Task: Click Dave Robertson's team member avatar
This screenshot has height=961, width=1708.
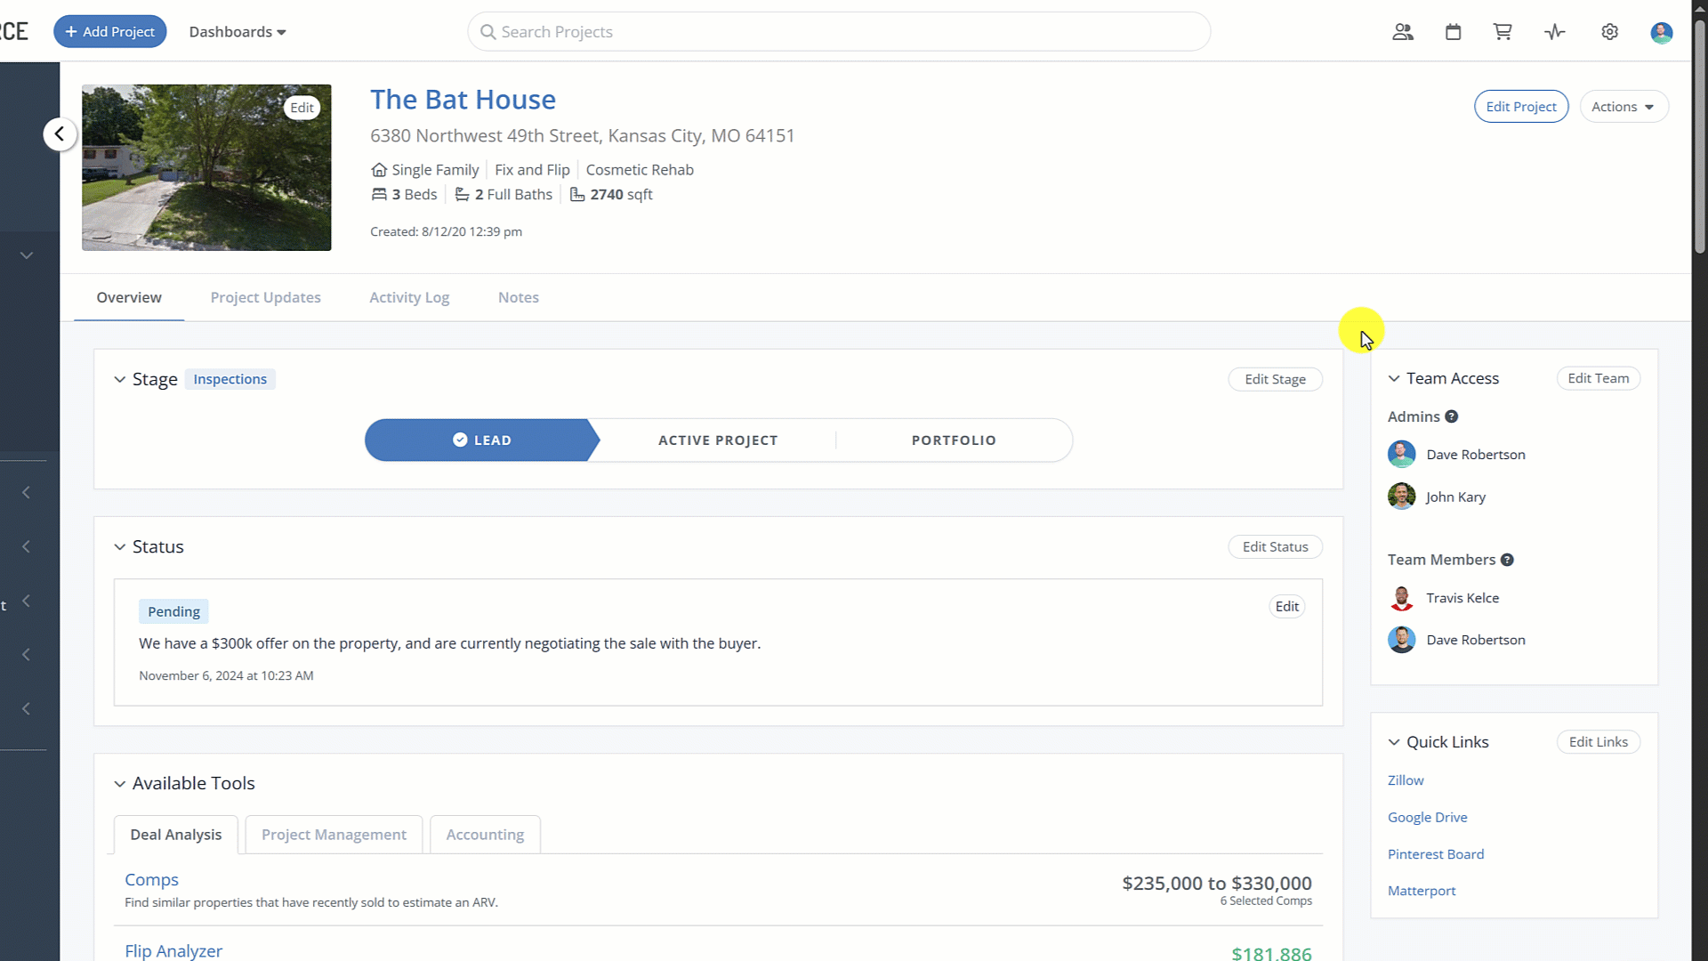Action: click(1401, 640)
